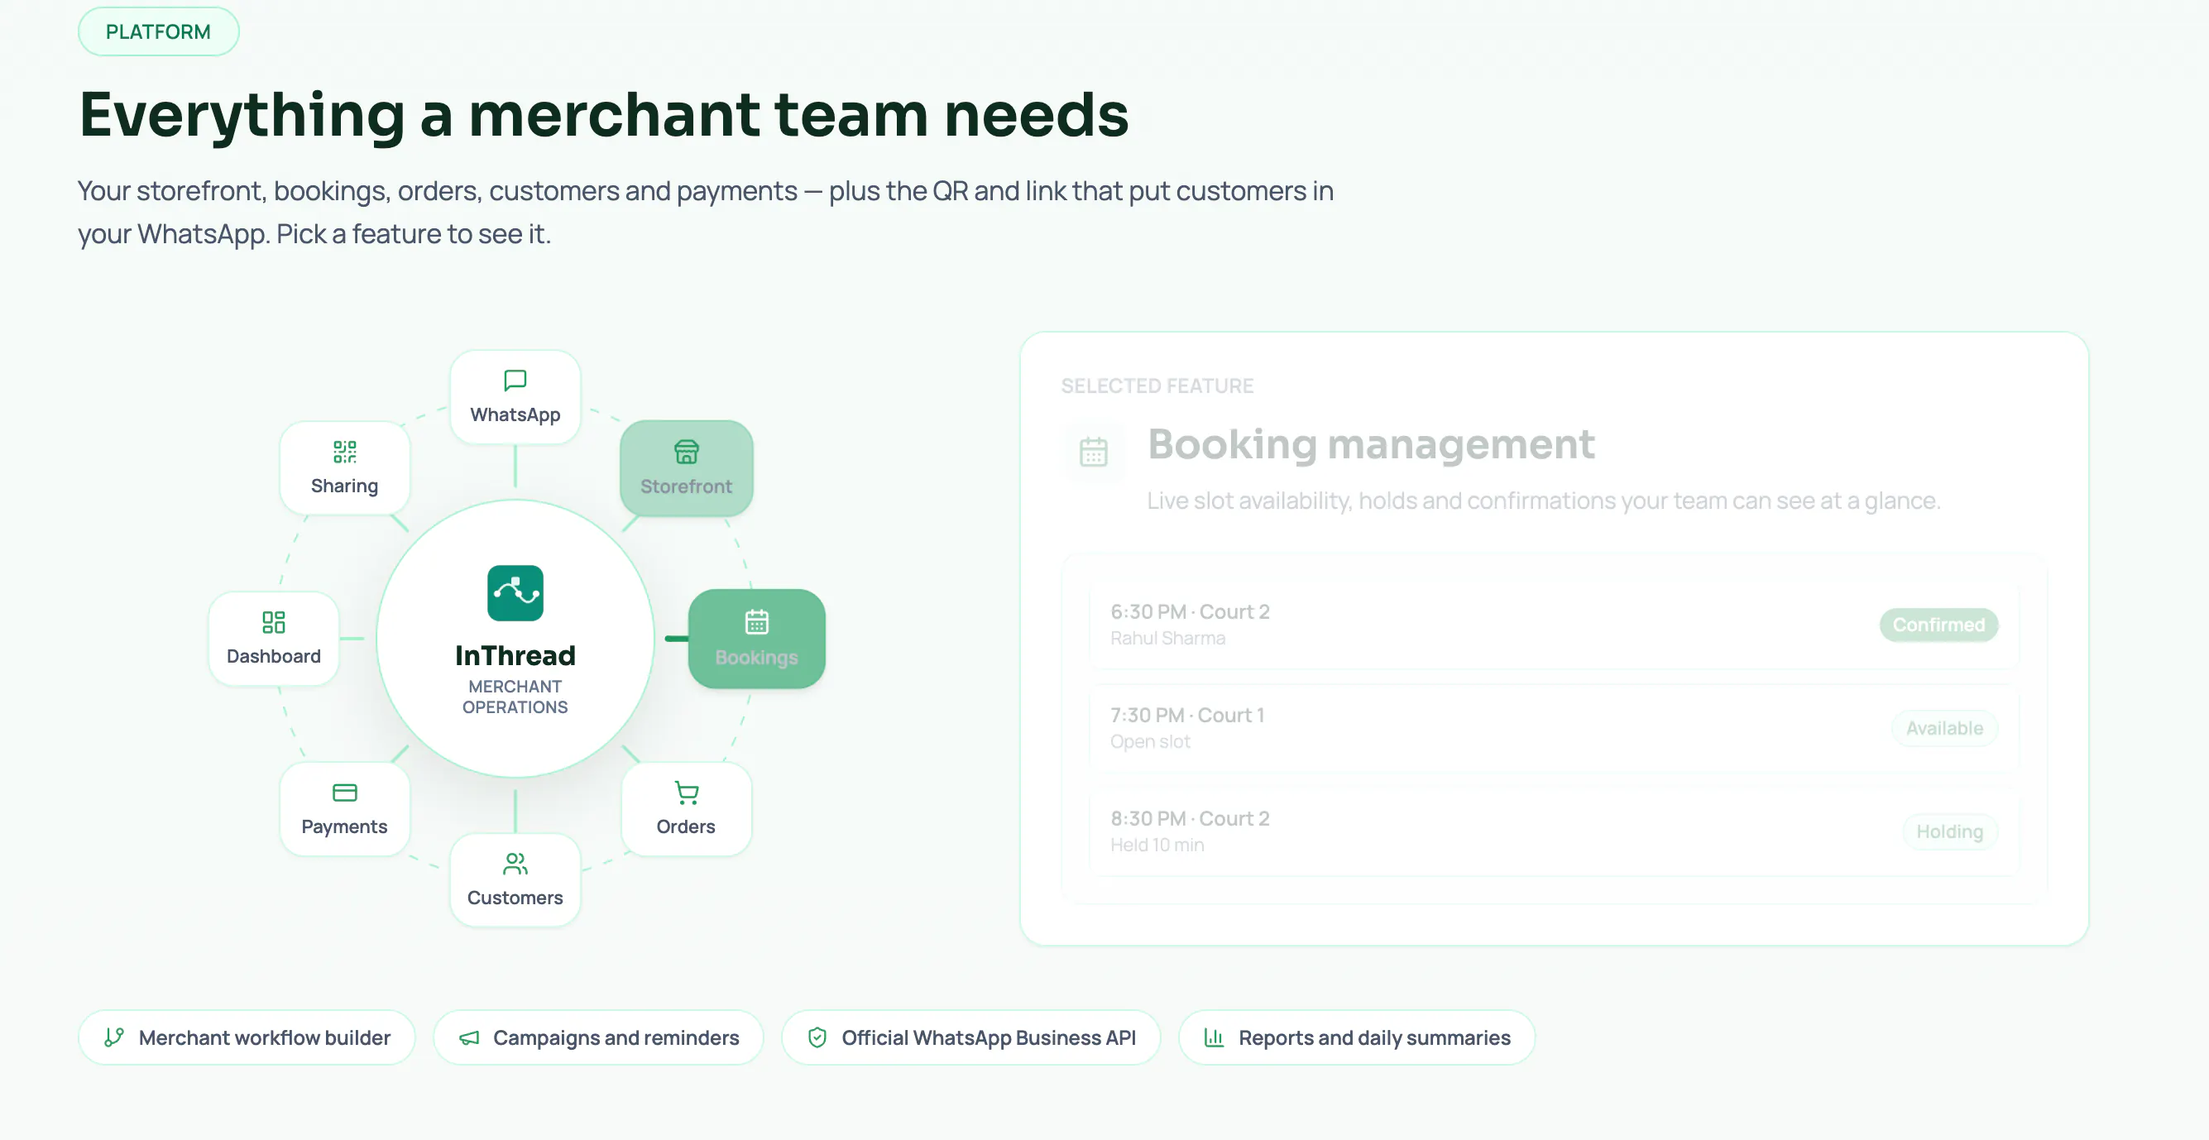This screenshot has height=1140, width=2209.
Task: Click the InThread name in center circle
Action: pos(515,655)
